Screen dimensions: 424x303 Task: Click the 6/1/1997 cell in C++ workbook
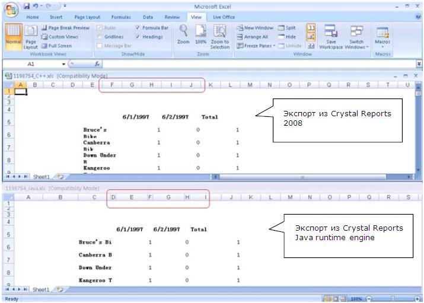[x=136, y=117]
